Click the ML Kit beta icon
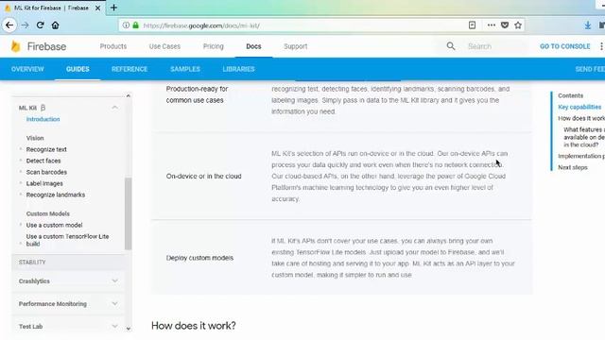The image size is (605, 340). pyautogui.click(x=43, y=108)
